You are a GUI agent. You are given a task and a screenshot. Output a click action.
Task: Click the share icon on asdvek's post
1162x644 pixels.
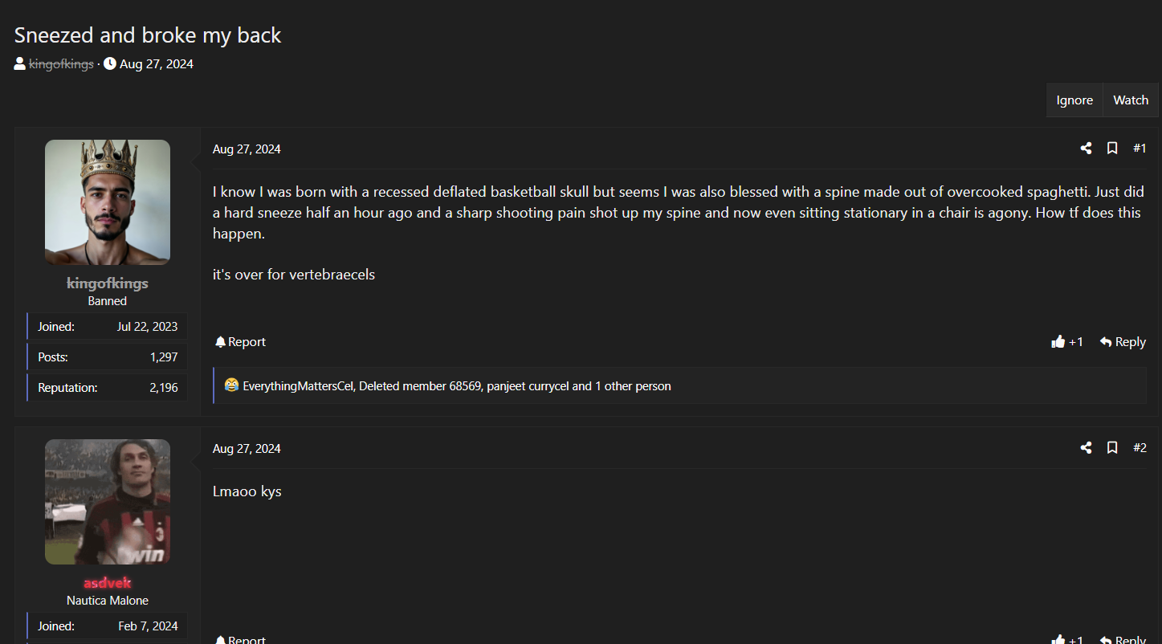tap(1086, 447)
